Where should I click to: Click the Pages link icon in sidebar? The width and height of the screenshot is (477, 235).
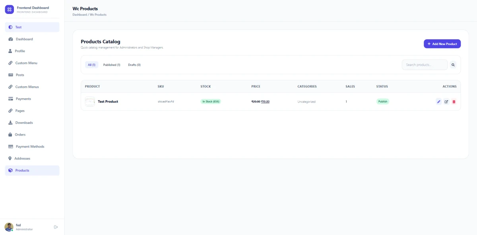click(x=10, y=111)
